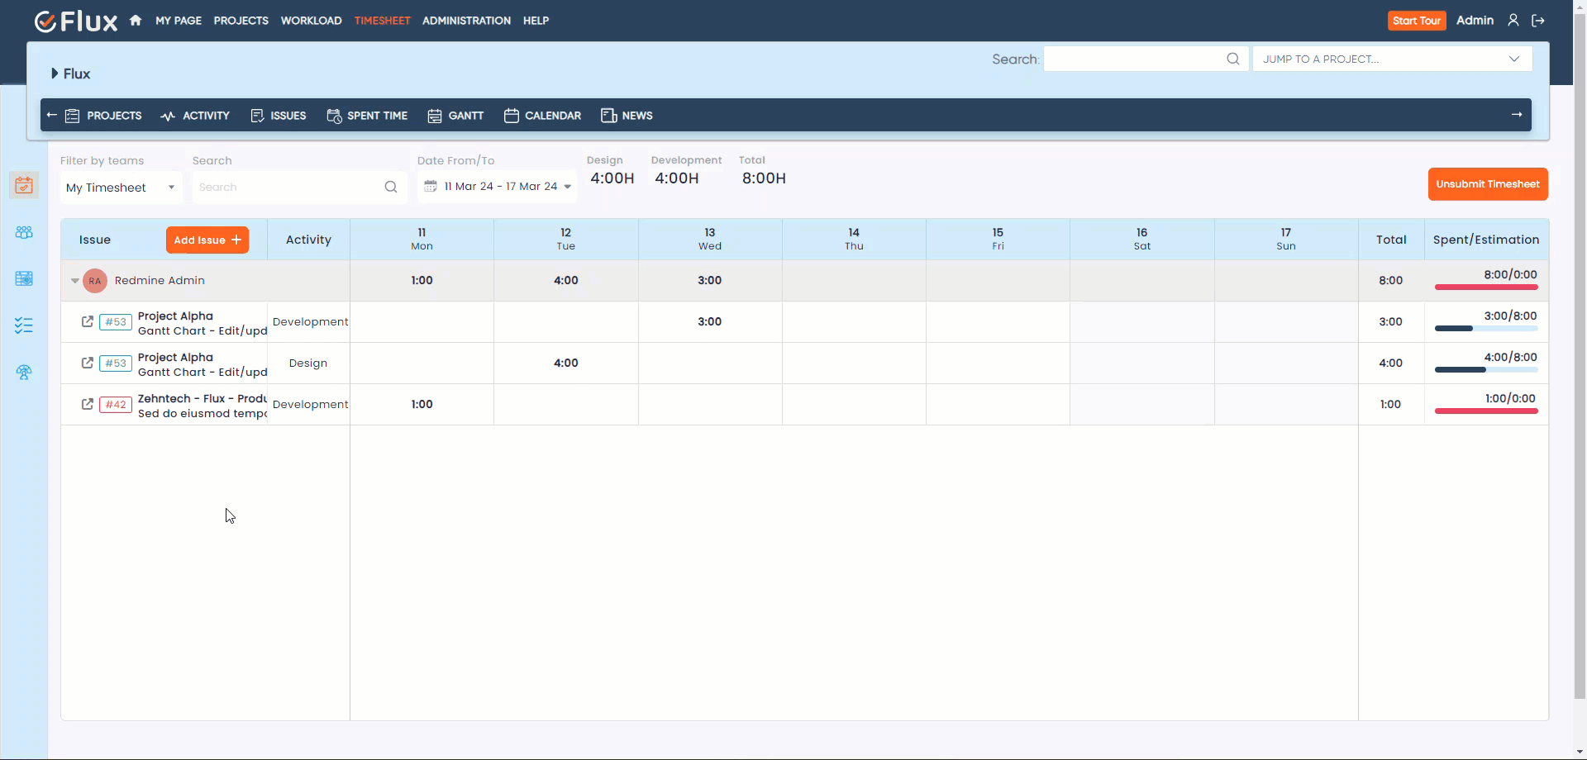This screenshot has height=760, width=1587.
Task: Switch to the Issues section
Action: [278, 116]
